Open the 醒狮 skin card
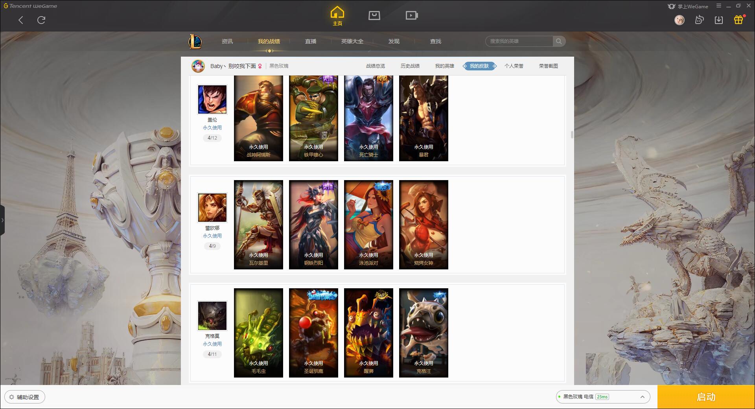The image size is (755, 409). click(x=368, y=333)
